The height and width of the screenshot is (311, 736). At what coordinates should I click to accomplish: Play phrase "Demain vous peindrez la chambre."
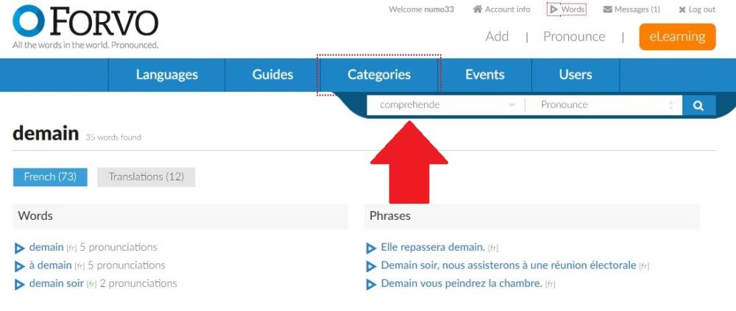tap(371, 284)
